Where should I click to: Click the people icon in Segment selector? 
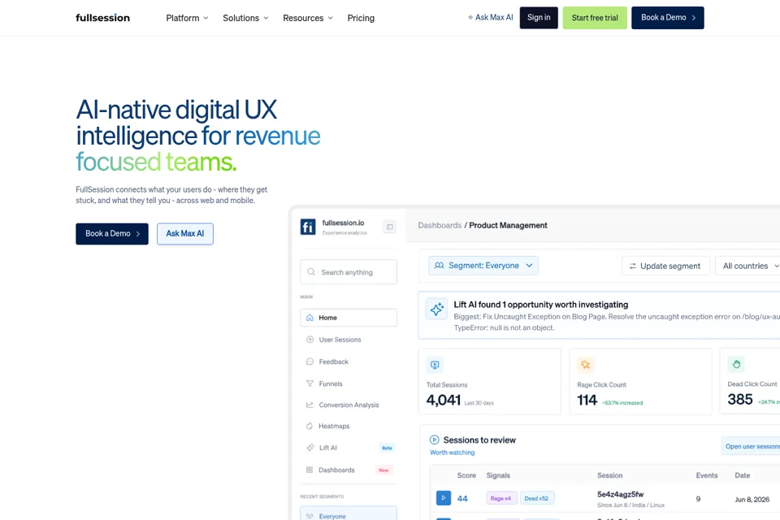[x=440, y=266]
